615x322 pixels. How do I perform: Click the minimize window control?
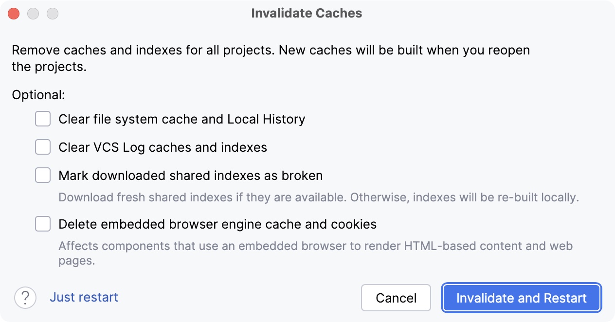pos(33,13)
